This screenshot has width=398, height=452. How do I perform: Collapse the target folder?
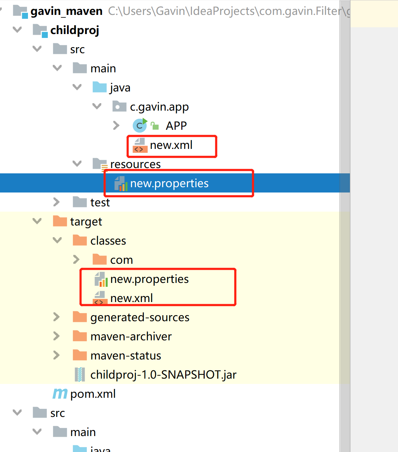[37, 221]
